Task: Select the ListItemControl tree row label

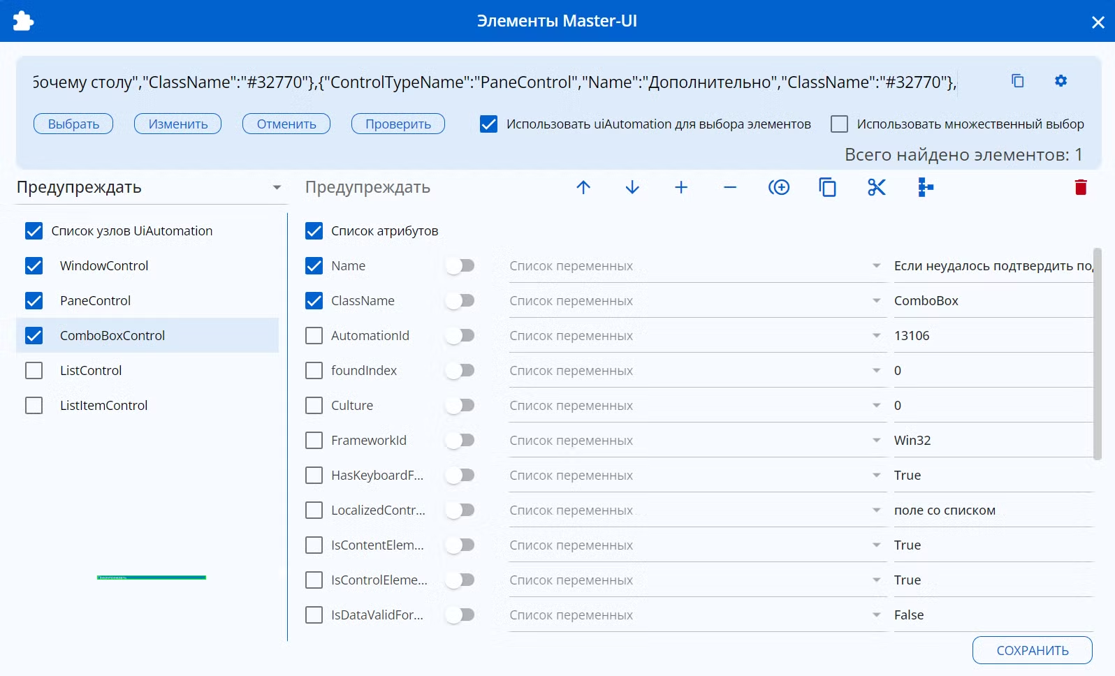Action: tap(103, 406)
